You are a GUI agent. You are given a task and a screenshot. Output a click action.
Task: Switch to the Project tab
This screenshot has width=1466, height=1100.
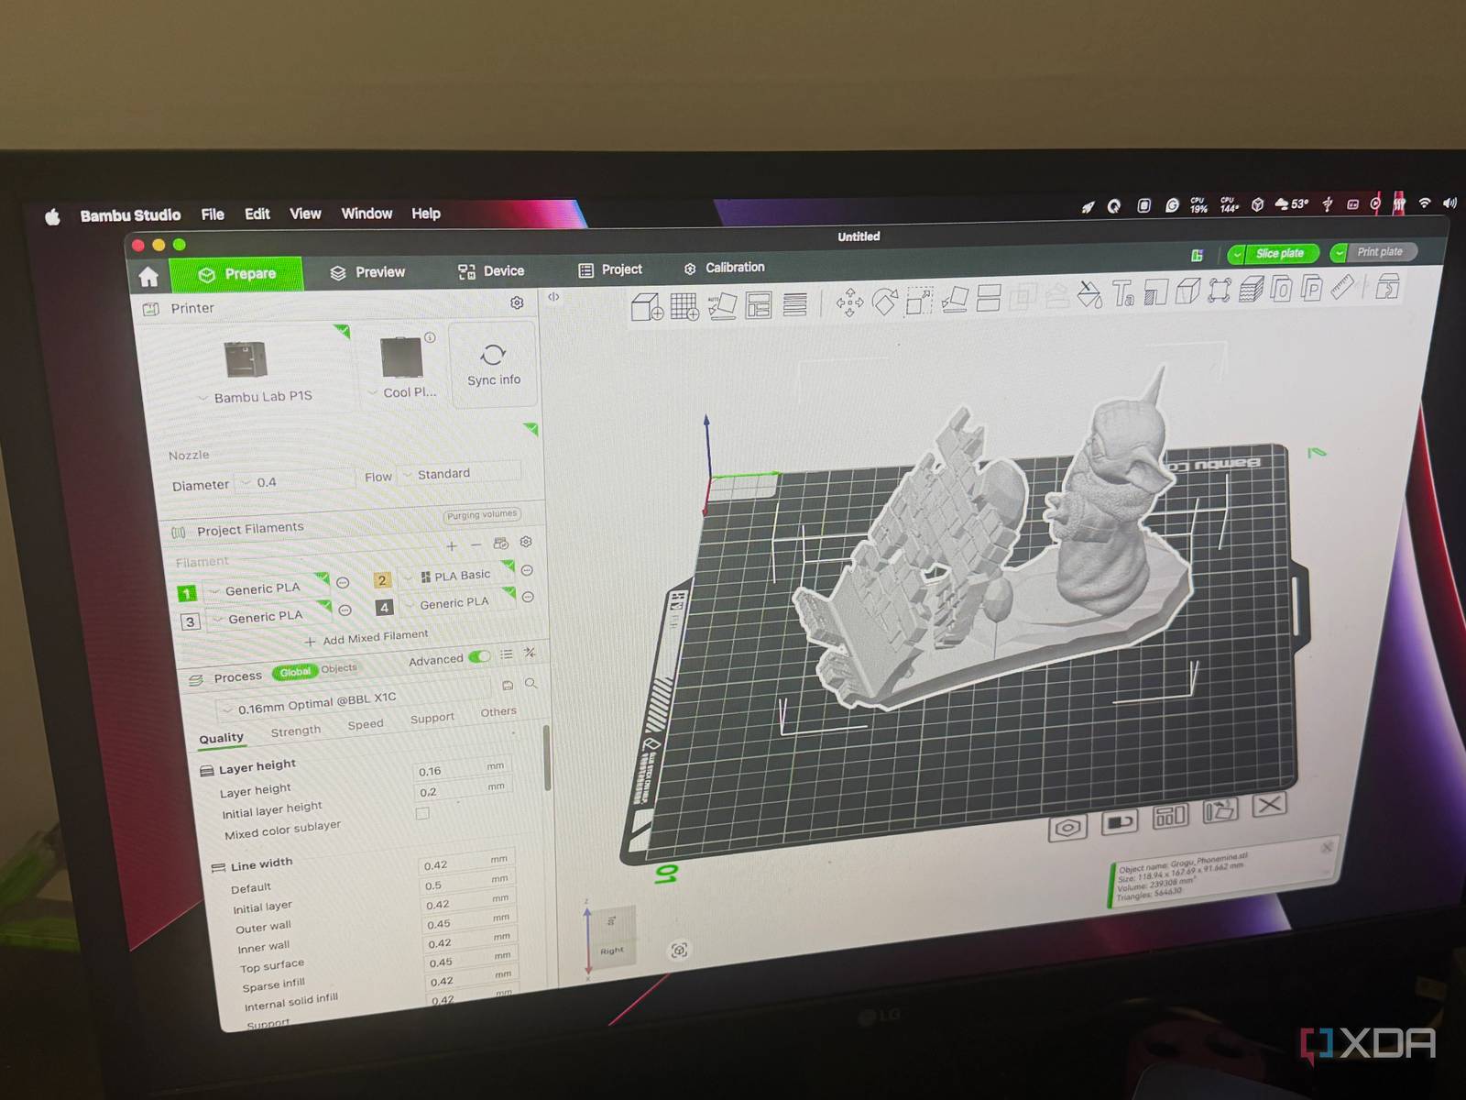tap(610, 269)
